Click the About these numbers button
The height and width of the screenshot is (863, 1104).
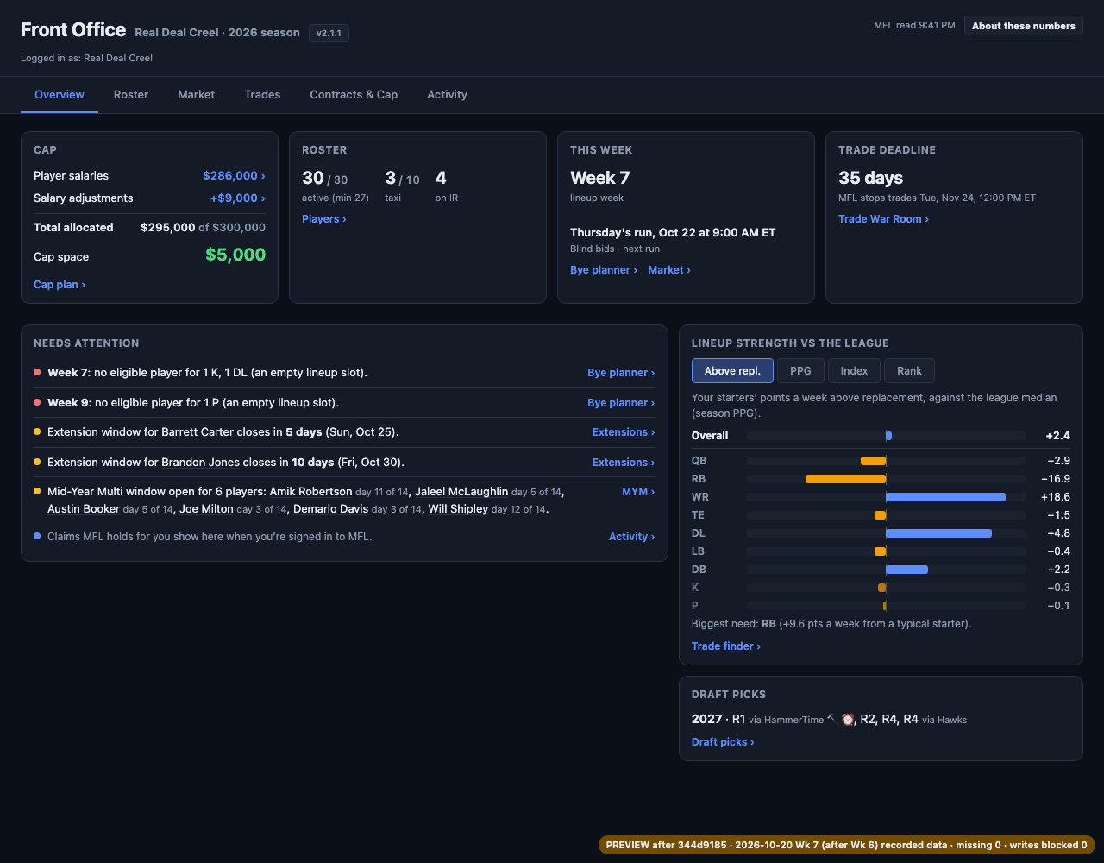pos(1024,26)
